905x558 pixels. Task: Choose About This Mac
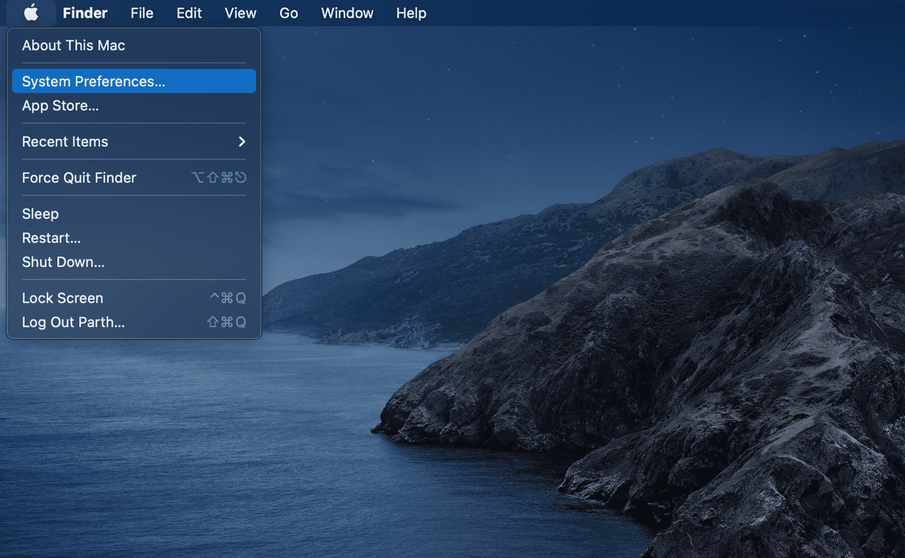pos(134,45)
